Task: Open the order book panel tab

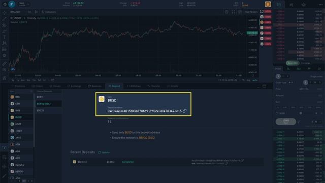Action: (x=279, y=5)
